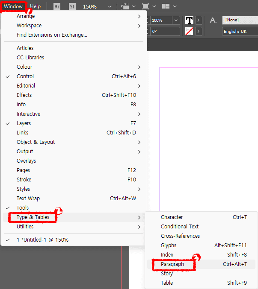Select Story from submenu
Screen dimensions: 258x289
point(201,274)
